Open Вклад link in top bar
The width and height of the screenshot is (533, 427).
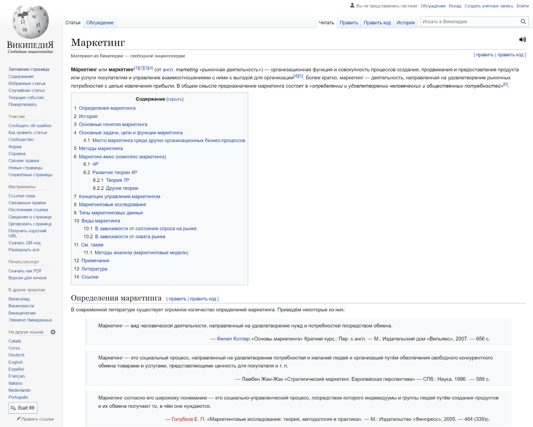pos(455,6)
